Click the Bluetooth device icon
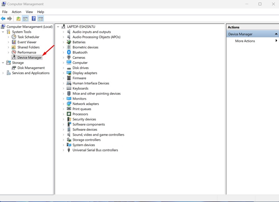This screenshot has height=202, width=279. tap(69, 52)
